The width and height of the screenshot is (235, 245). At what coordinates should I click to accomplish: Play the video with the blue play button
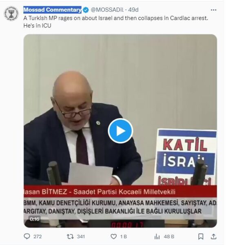[x=120, y=131]
